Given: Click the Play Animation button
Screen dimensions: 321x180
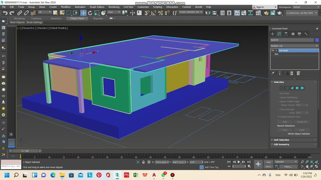Looking at the screenshot, I should tap(239, 162).
